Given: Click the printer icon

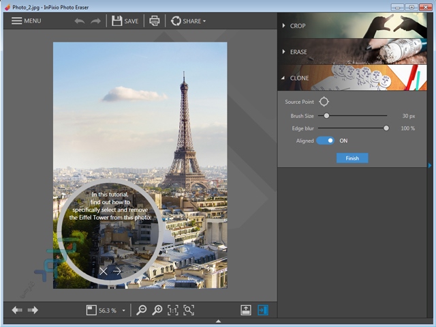Looking at the screenshot, I should click(x=155, y=21).
